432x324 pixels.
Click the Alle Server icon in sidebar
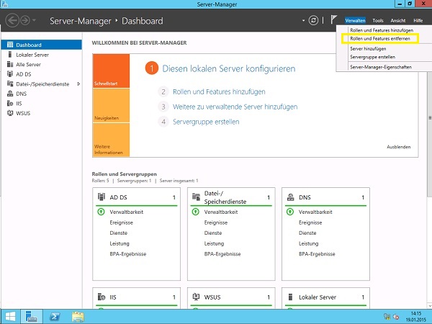pyautogui.click(x=10, y=64)
